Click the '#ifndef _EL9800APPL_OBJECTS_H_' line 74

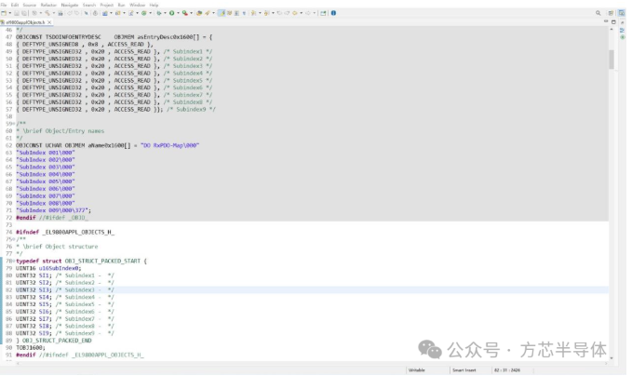[x=65, y=232]
